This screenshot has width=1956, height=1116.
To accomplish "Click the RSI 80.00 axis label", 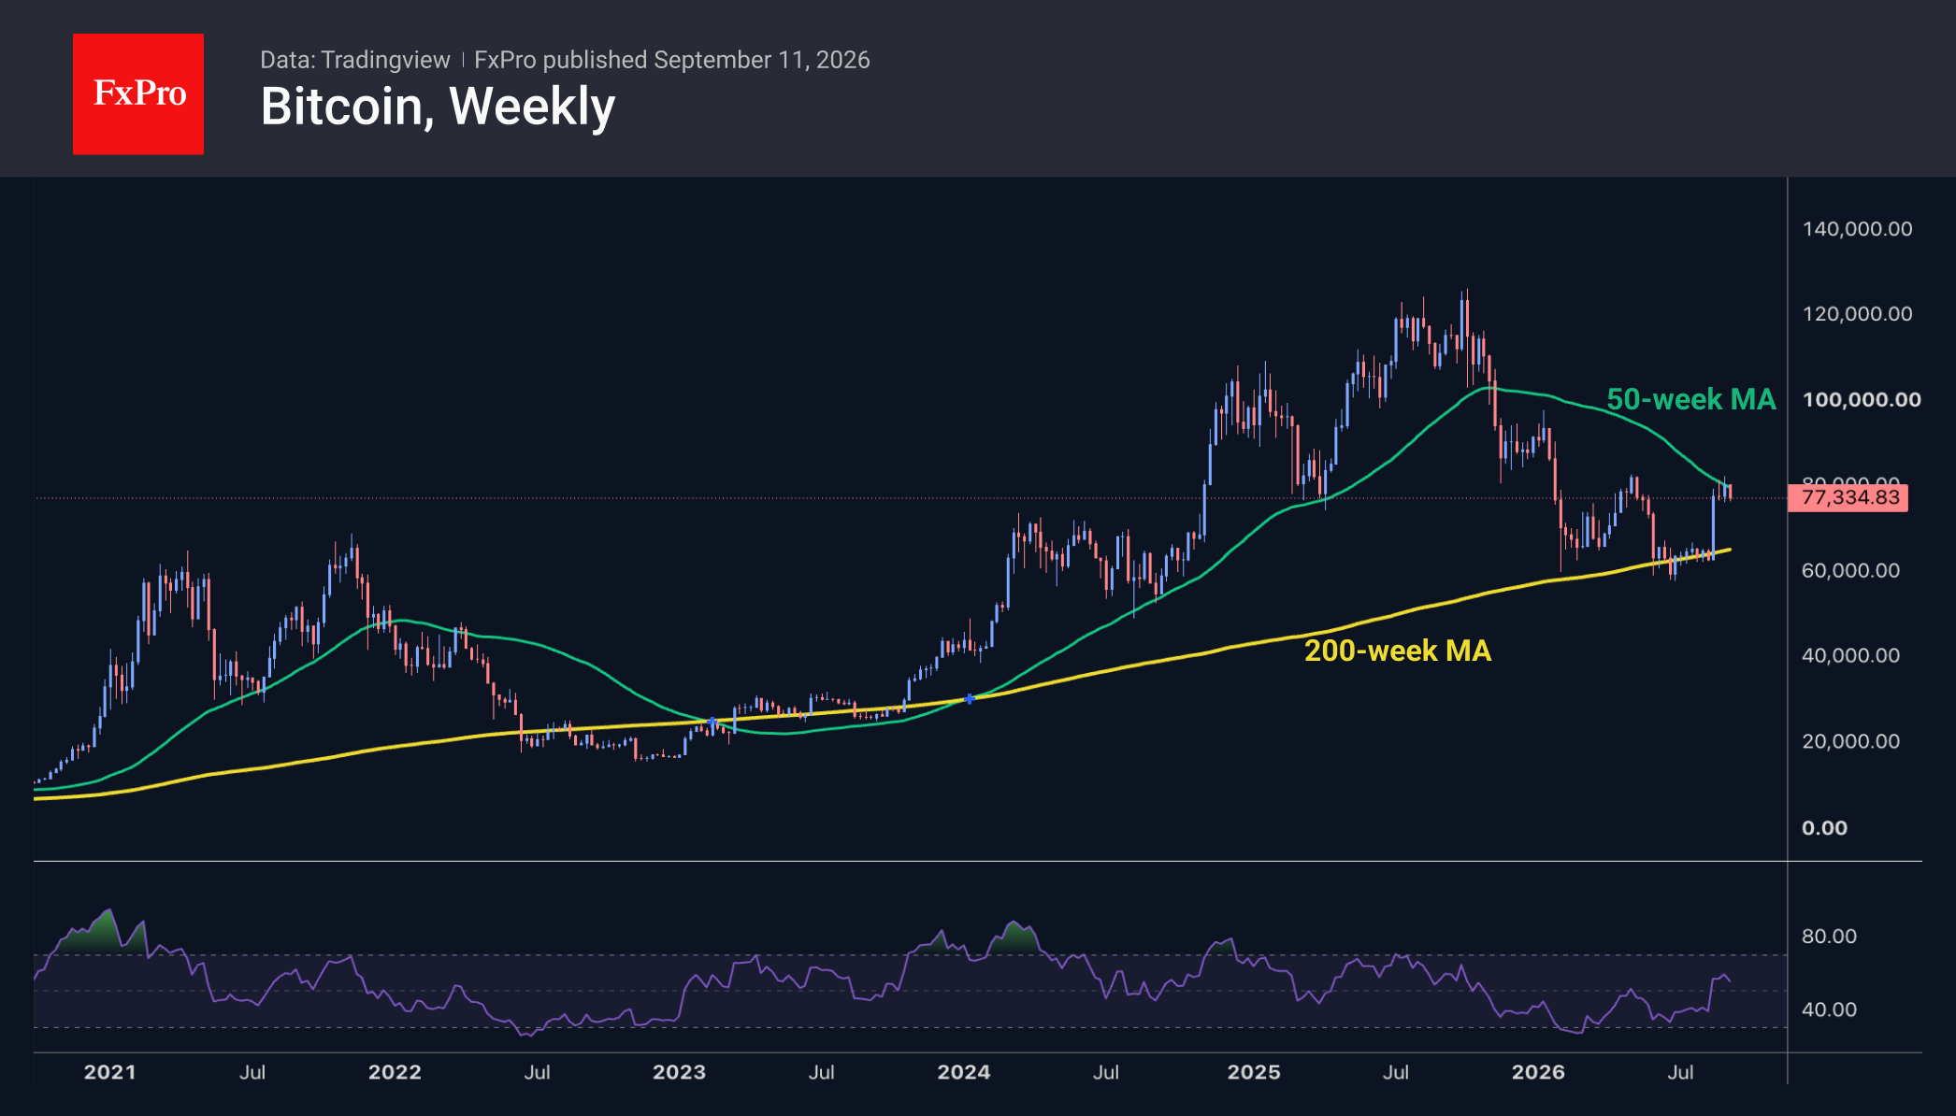I will [x=1829, y=937].
